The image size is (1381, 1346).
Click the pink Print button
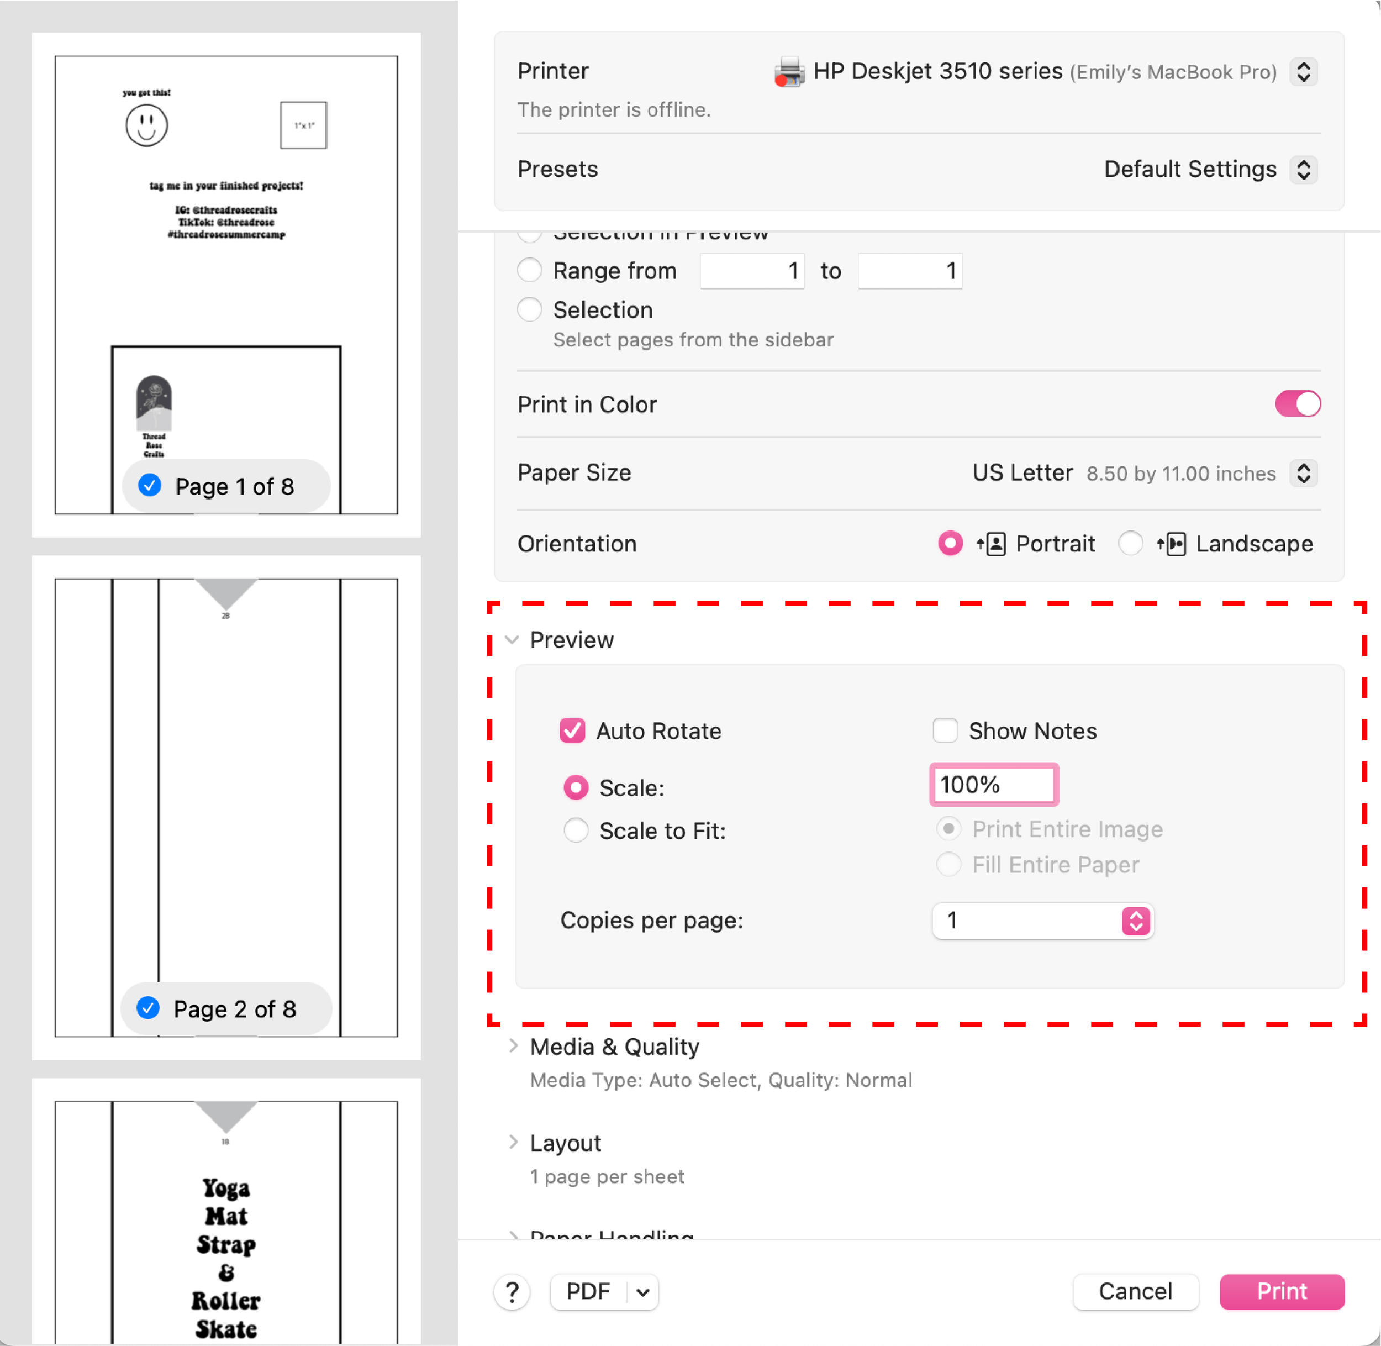(x=1282, y=1292)
